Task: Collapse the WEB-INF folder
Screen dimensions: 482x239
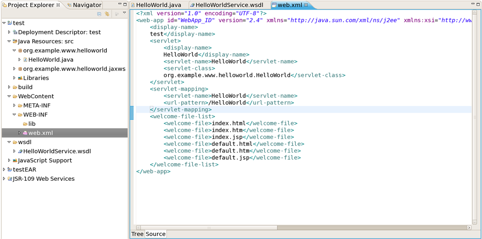Action: (x=14, y=114)
